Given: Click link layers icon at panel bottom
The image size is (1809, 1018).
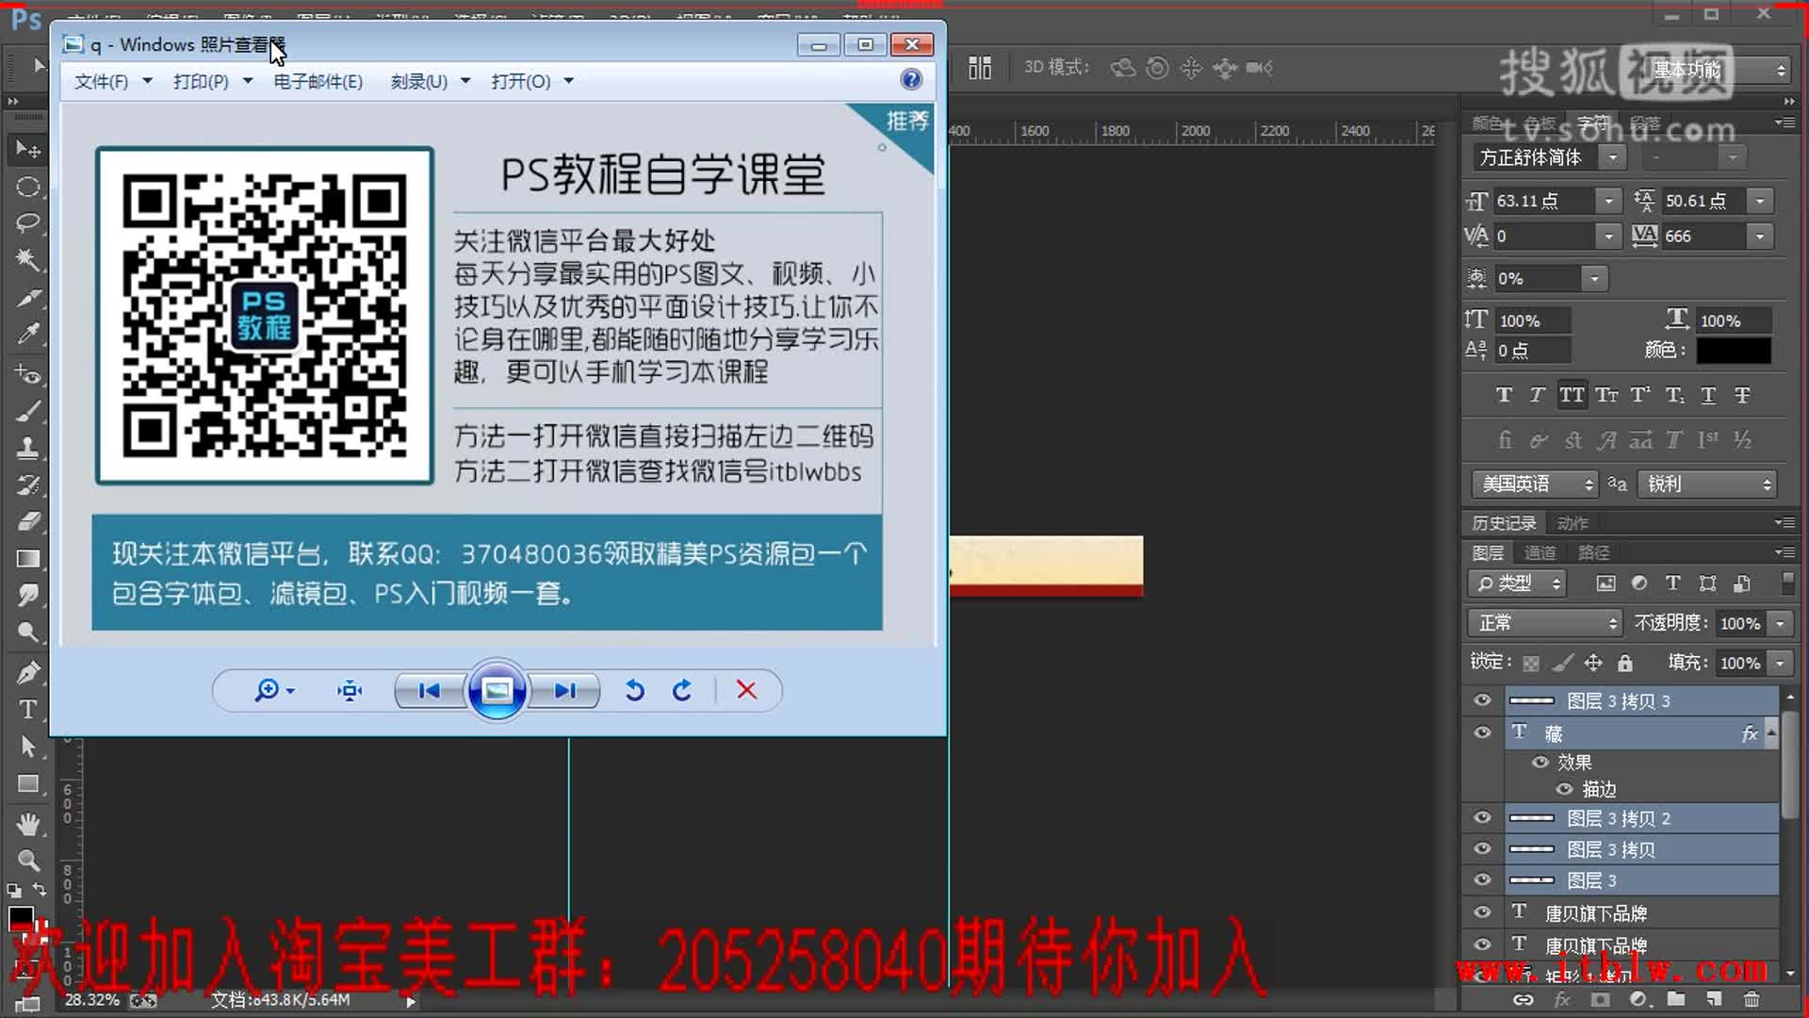Looking at the screenshot, I should click(1523, 999).
